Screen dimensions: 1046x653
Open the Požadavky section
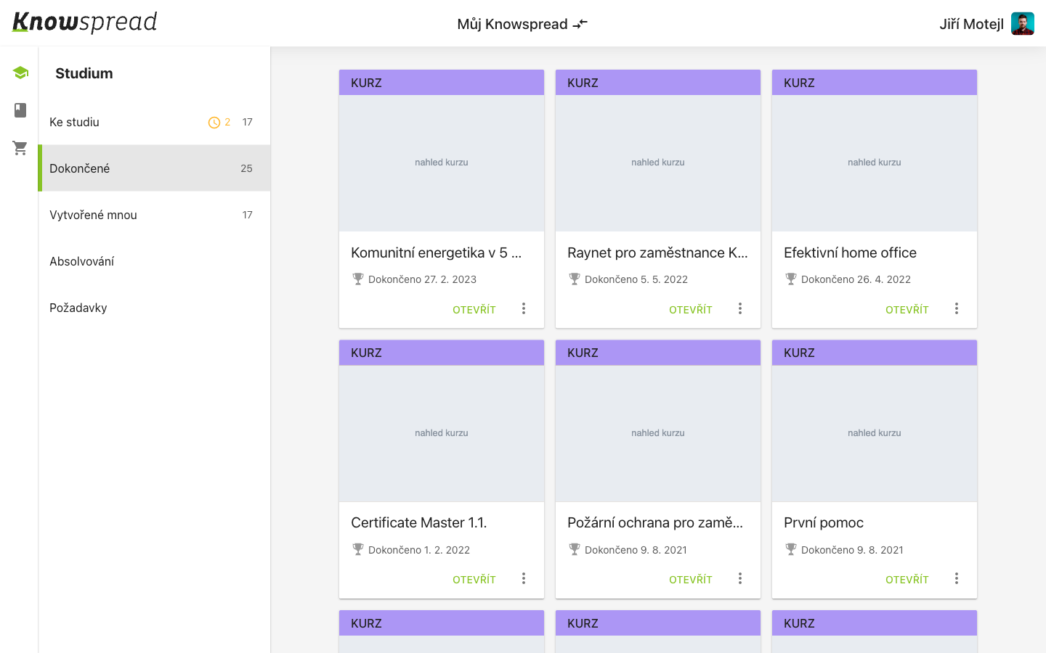coord(154,308)
